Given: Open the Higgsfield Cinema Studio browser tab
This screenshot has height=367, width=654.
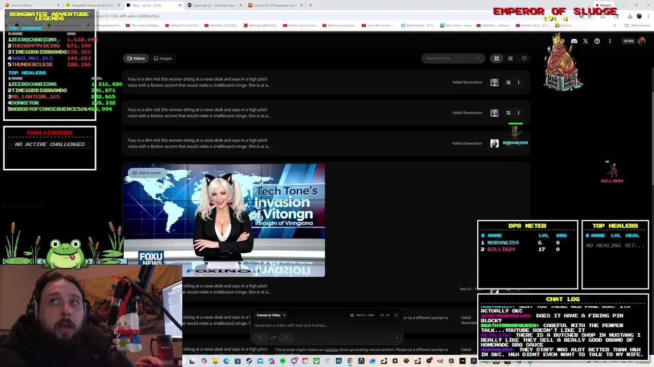Looking at the screenshot, I should (x=92, y=5).
